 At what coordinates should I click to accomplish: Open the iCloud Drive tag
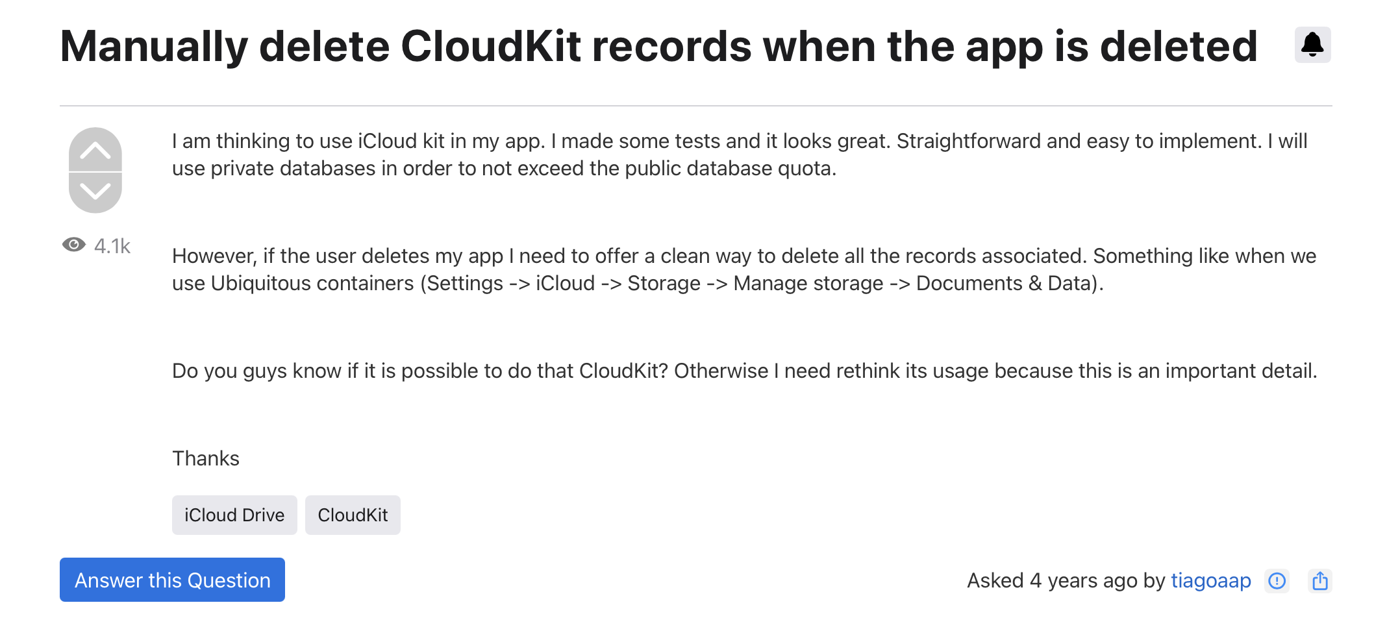(x=234, y=515)
